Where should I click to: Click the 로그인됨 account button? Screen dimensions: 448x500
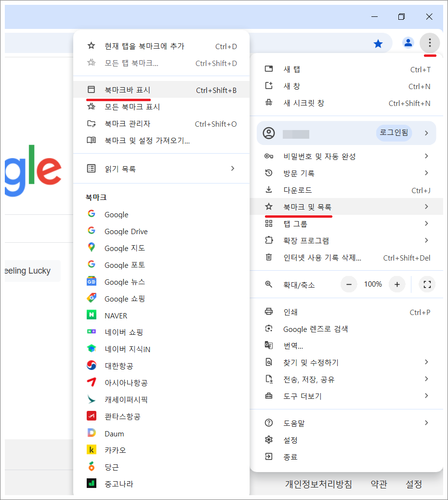tap(394, 132)
